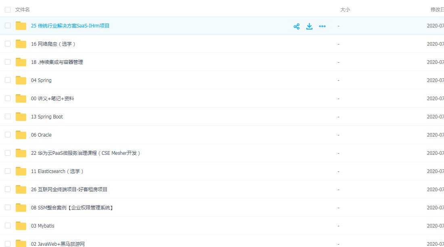Click folder icon of 03 Mybatis
This screenshot has width=444, height=247.
click(x=21, y=226)
